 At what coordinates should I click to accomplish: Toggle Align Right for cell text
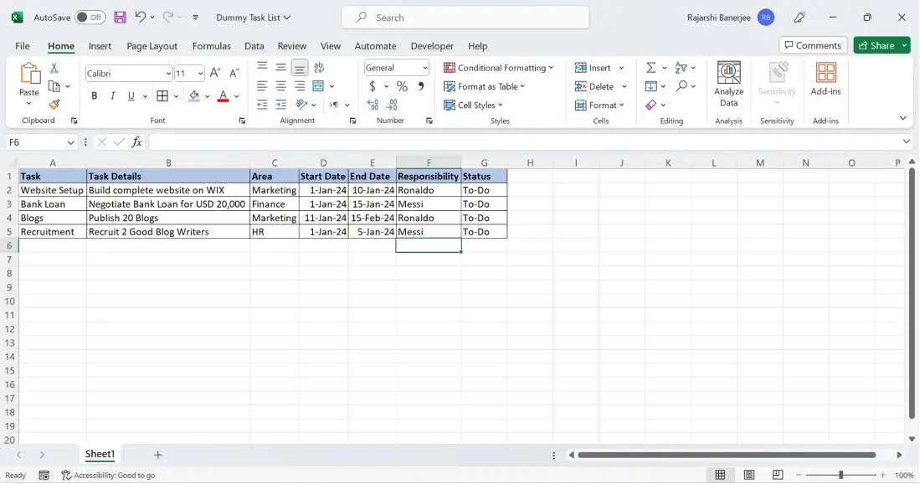pos(300,86)
